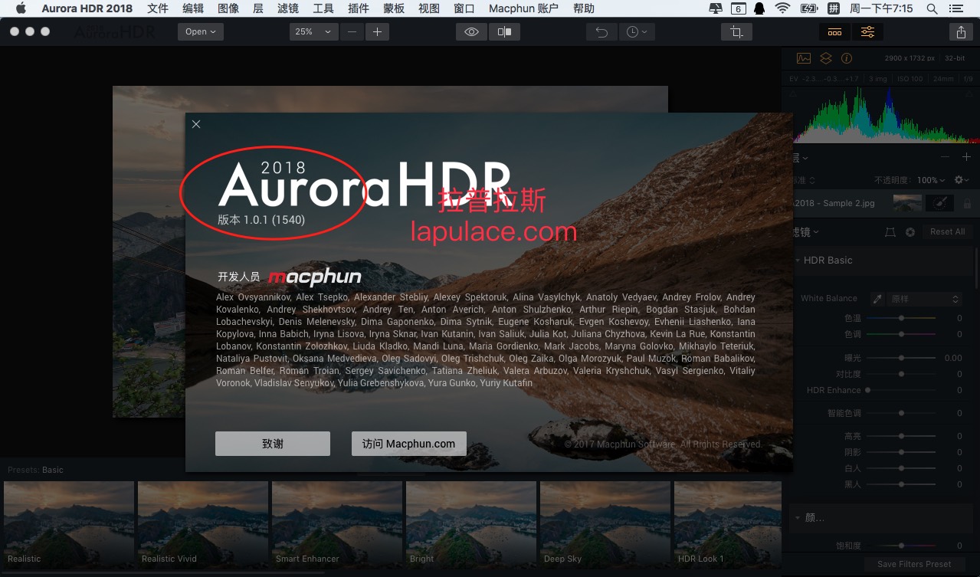Image resolution: width=980 pixels, height=577 pixels.
Task: Toggle the before/after compare view
Action: (504, 32)
